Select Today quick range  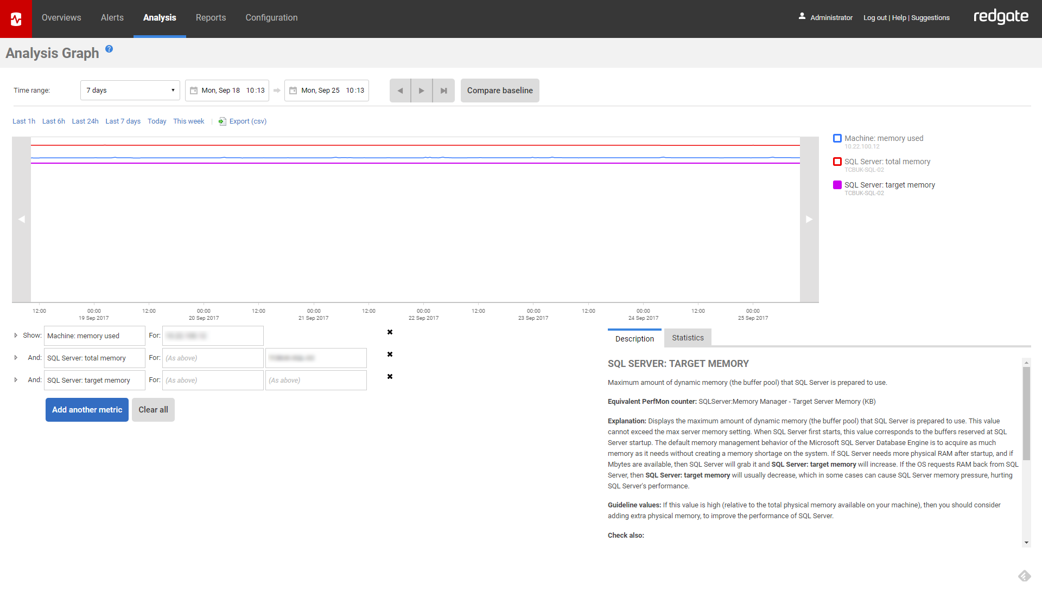coord(157,121)
